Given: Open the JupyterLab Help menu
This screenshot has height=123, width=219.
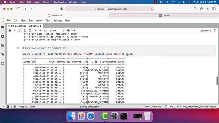Looking at the screenshot, I should click(67, 20).
